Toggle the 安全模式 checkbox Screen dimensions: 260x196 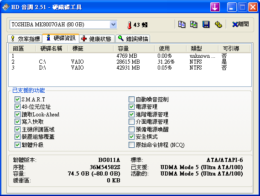click(131, 137)
